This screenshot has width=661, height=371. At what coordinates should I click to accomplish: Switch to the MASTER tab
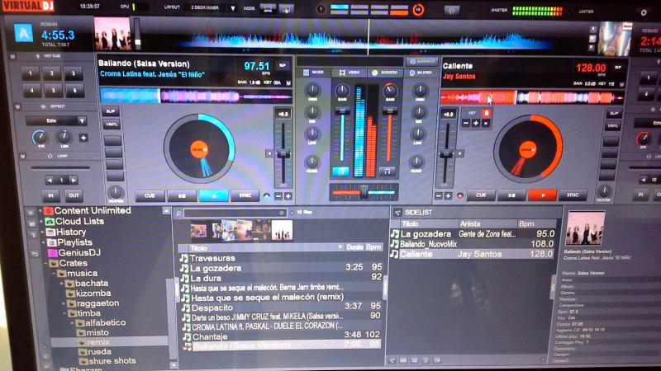point(421,73)
